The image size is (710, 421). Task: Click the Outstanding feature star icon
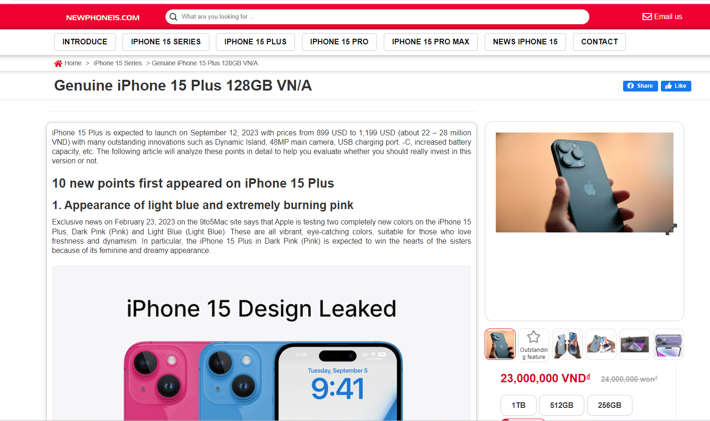pyautogui.click(x=534, y=337)
